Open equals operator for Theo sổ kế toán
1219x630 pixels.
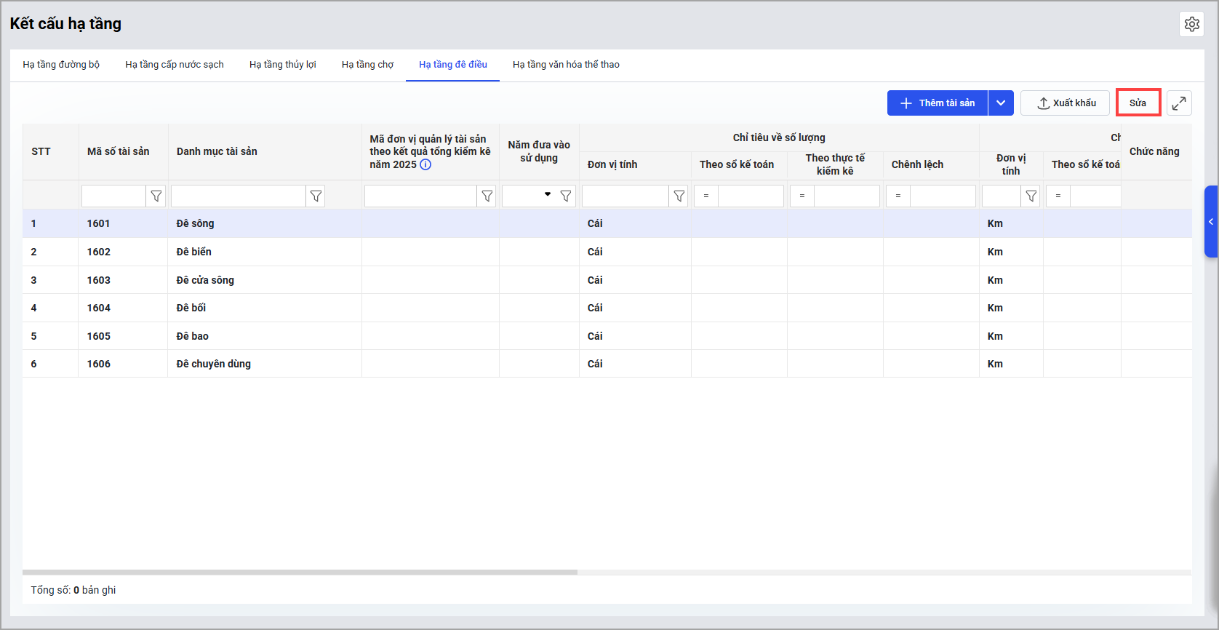coord(706,196)
